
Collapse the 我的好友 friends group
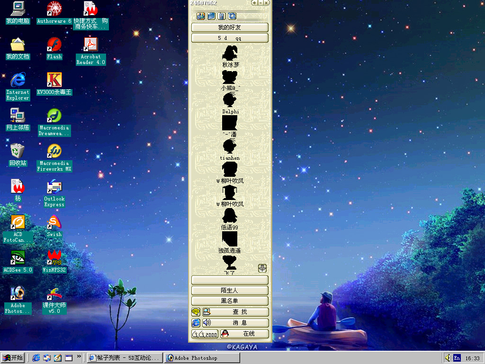point(230,27)
